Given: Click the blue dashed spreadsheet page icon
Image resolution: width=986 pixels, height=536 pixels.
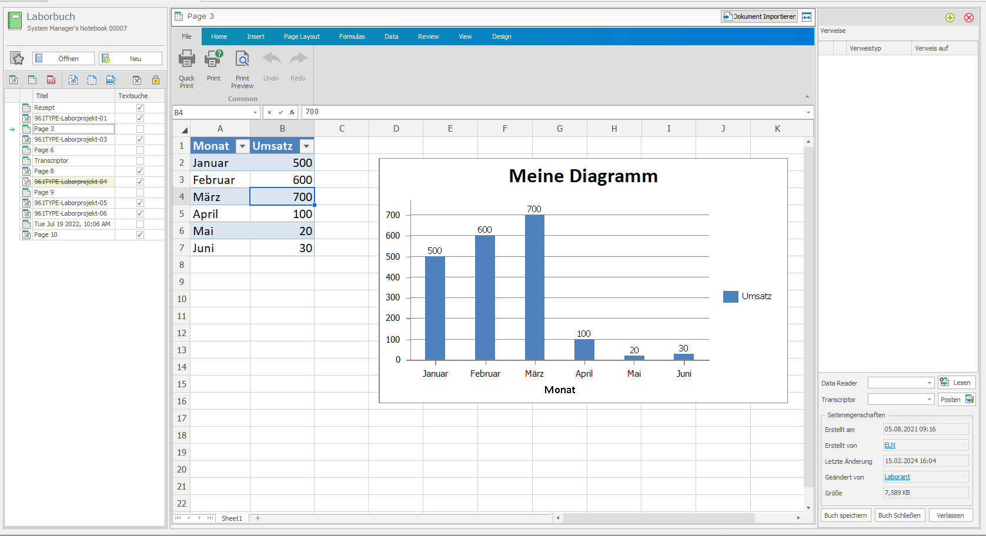Looking at the screenshot, I should (x=92, y=80).
